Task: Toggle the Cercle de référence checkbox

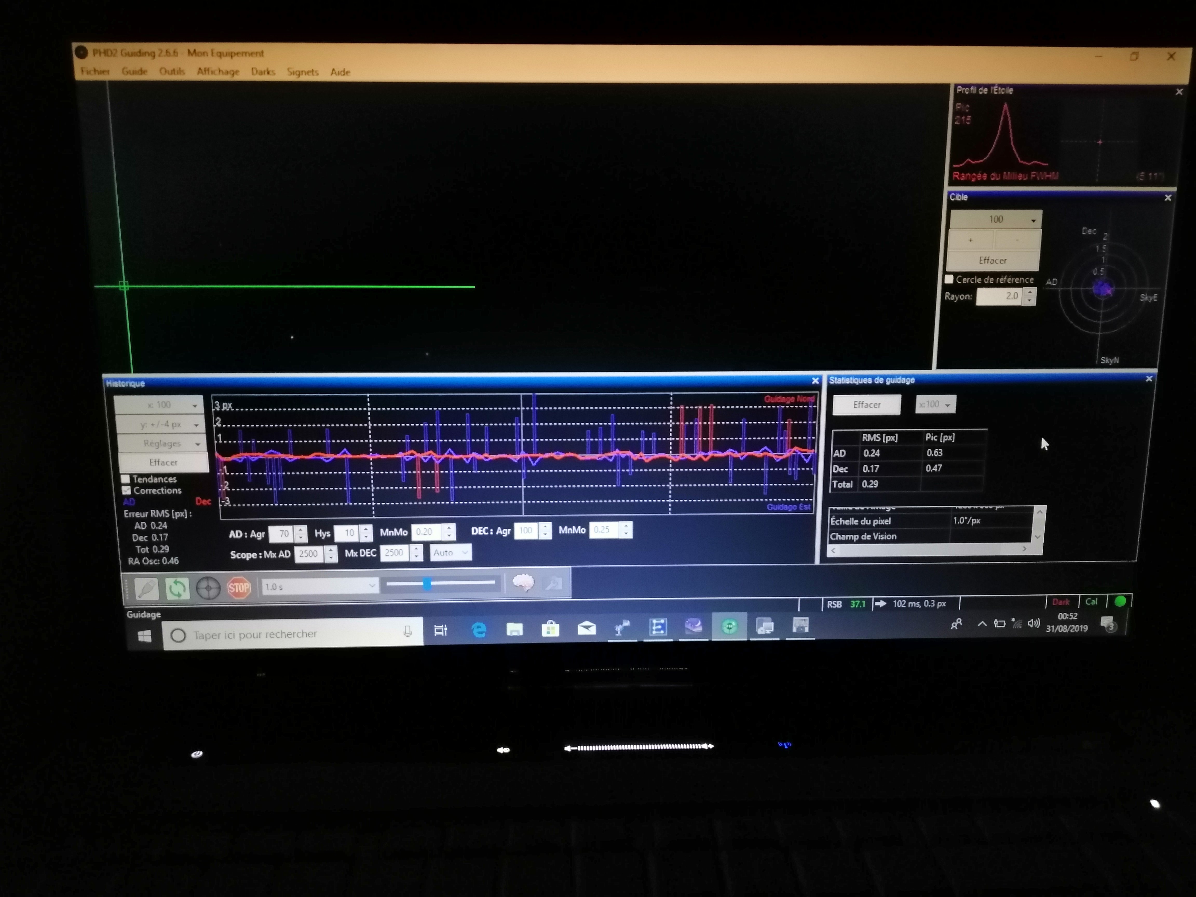Action: (949, 279)
